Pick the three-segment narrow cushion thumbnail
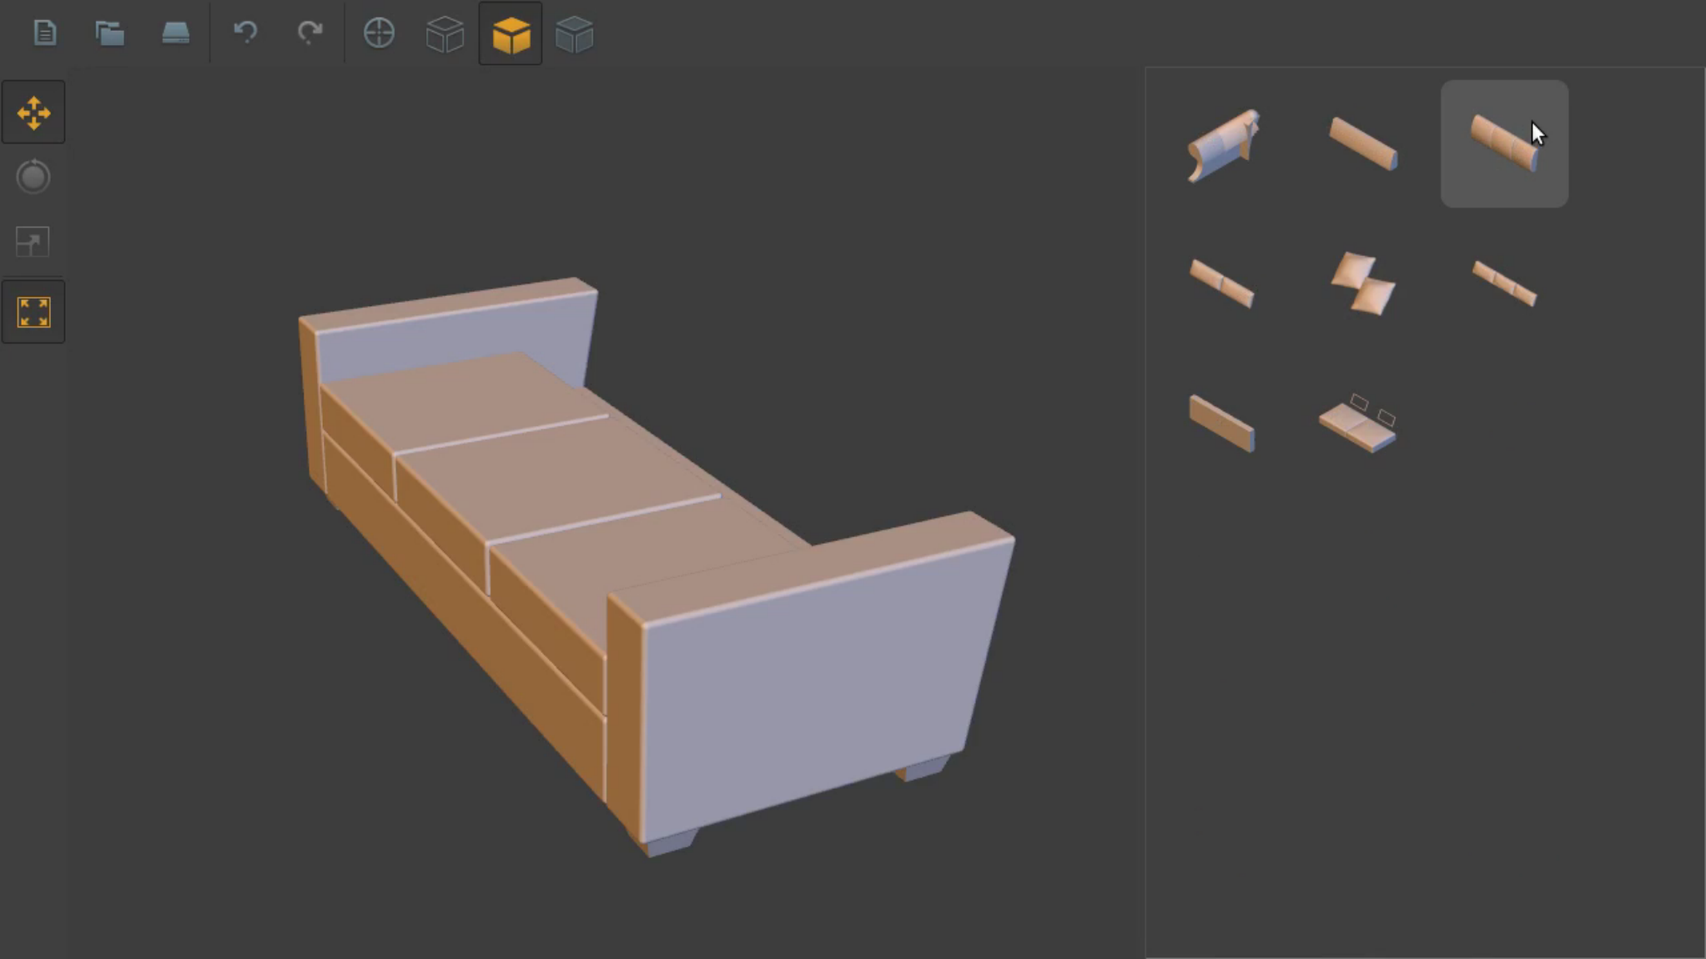The height and width of the screenshot is (959, 1706). click(x=1504, y=284)
